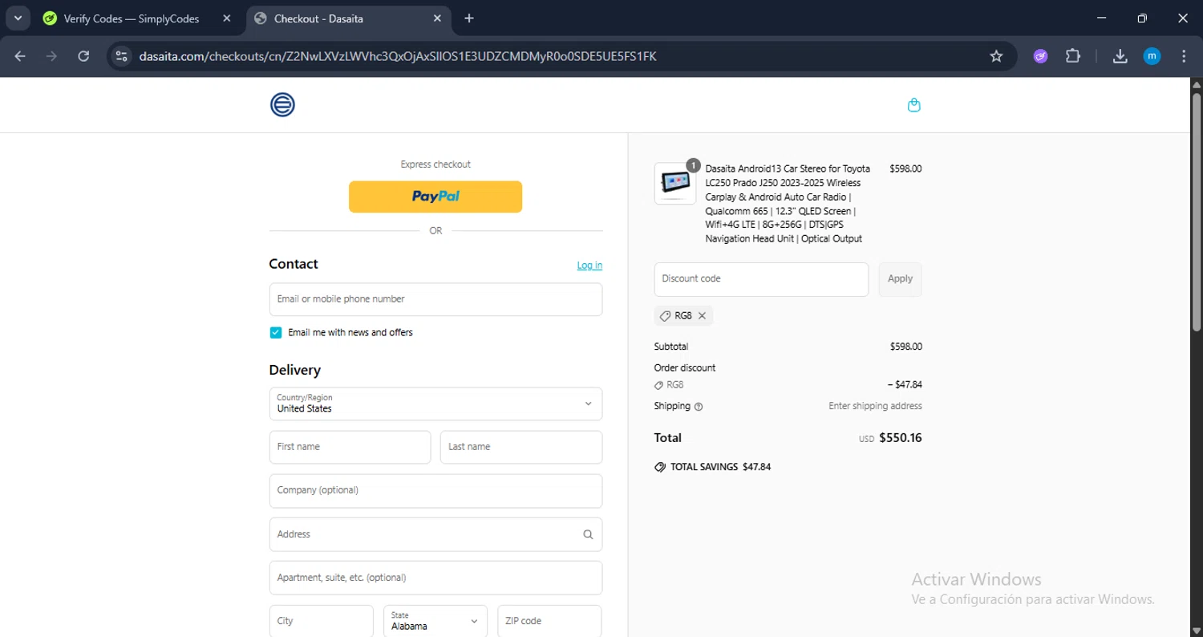Remove the RG8 discount tag
The height and width of the screenshot is (637, 1203).
tap(702, 316)
